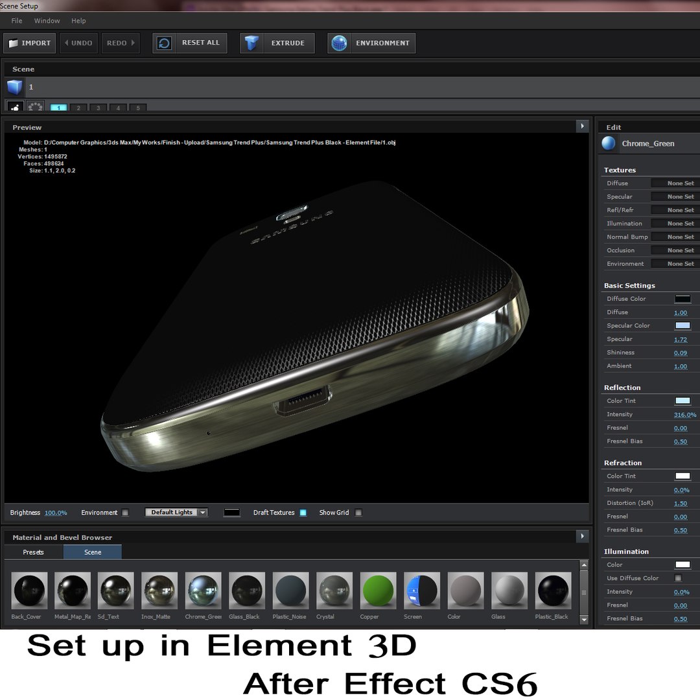Image resolution: width=700 pixels, height=700 pixels.
Task: Open the Help menu
Action: coord(78,21)
